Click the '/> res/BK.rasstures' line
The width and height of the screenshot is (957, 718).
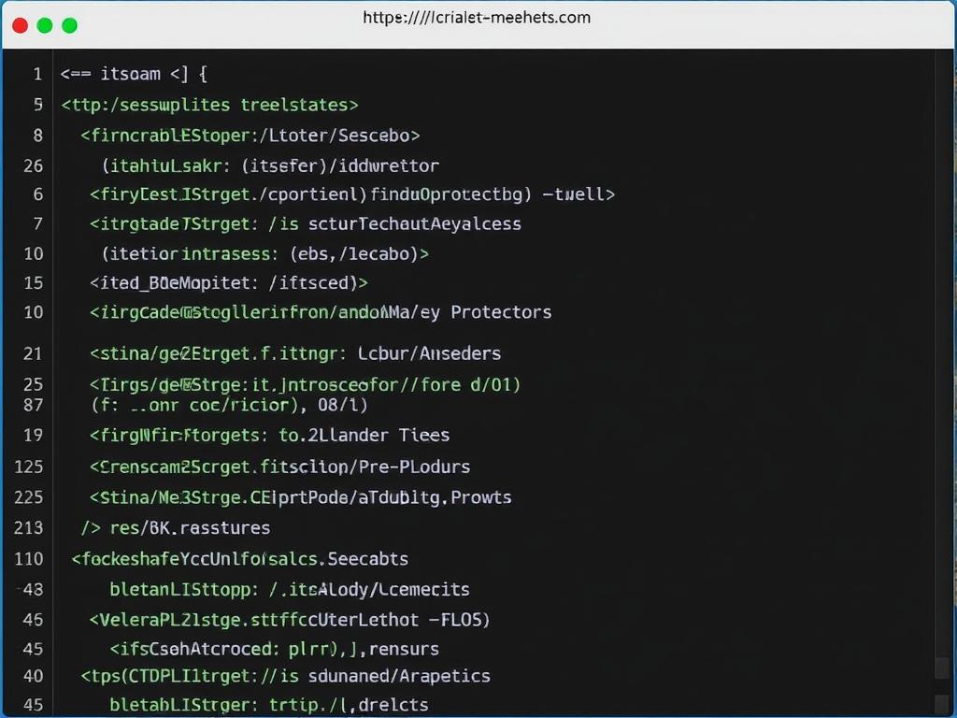click(176, 528)
